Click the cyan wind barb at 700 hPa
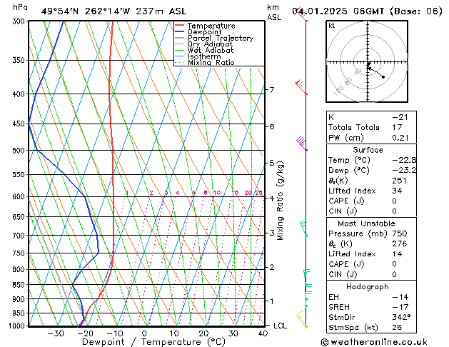Viewport: 449px width, 347px height. 304,228
